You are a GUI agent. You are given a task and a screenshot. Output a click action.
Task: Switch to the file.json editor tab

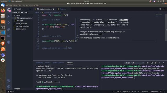[x=63, y=9]
